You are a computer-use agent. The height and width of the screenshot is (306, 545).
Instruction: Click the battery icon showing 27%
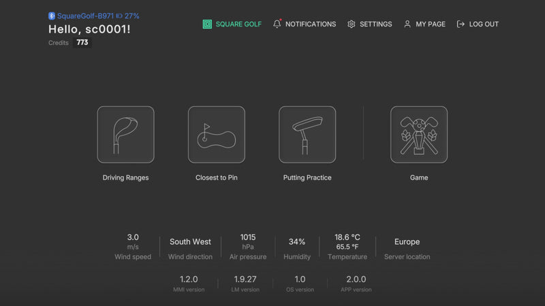pos(119,16)
